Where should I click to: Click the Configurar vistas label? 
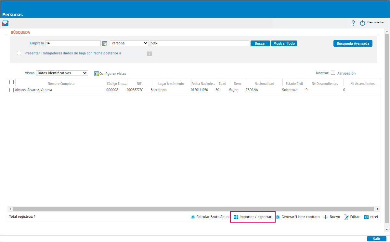[x=113, y=74]
